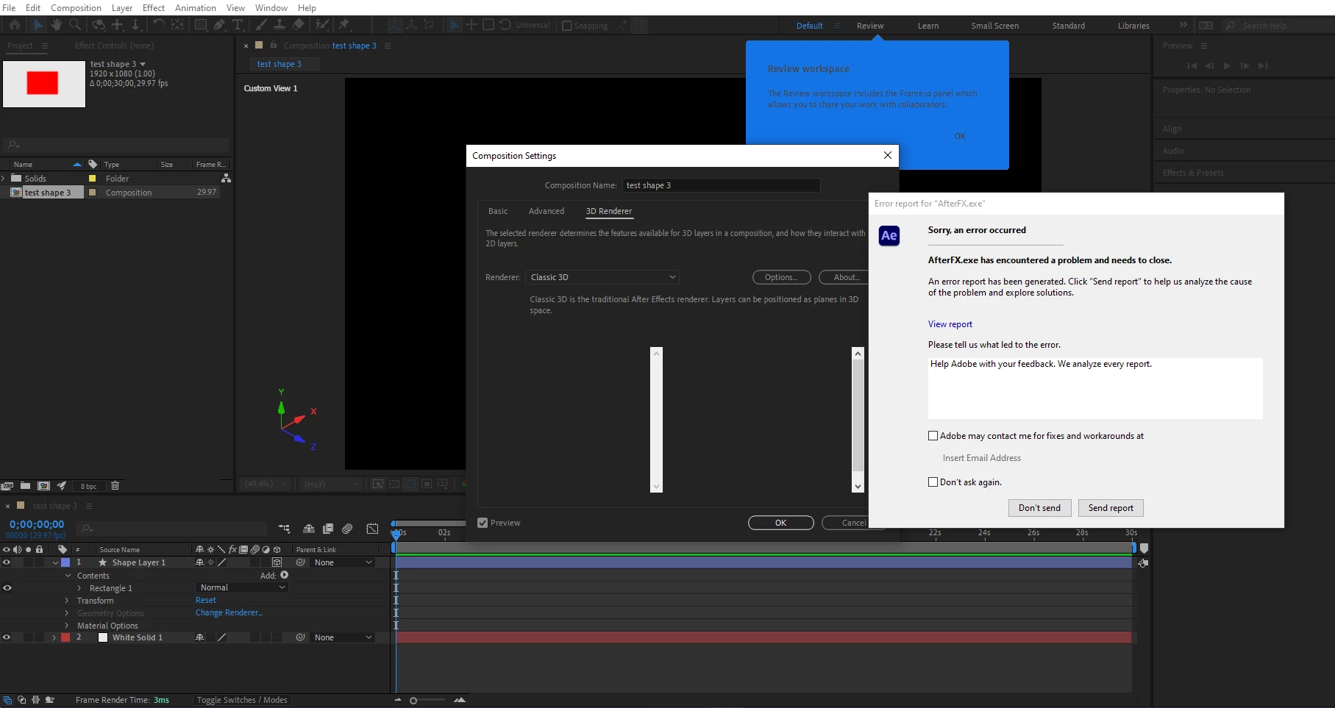Select the Type tool
The height and width of the screenshot is (708, 1335).
(x=238, y=25)
